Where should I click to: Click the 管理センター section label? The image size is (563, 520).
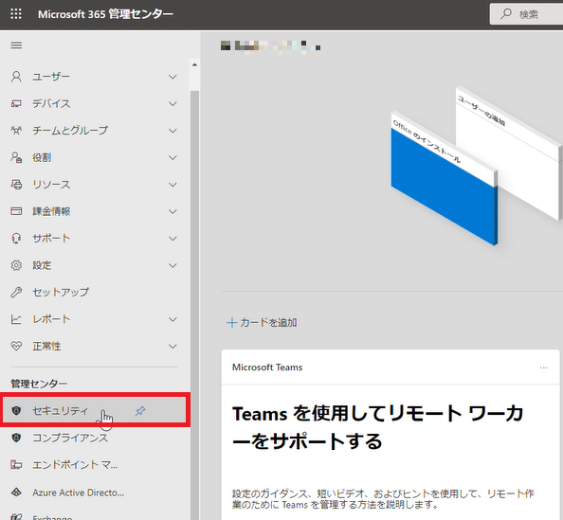pyautogui.click(x=39, y=384)
